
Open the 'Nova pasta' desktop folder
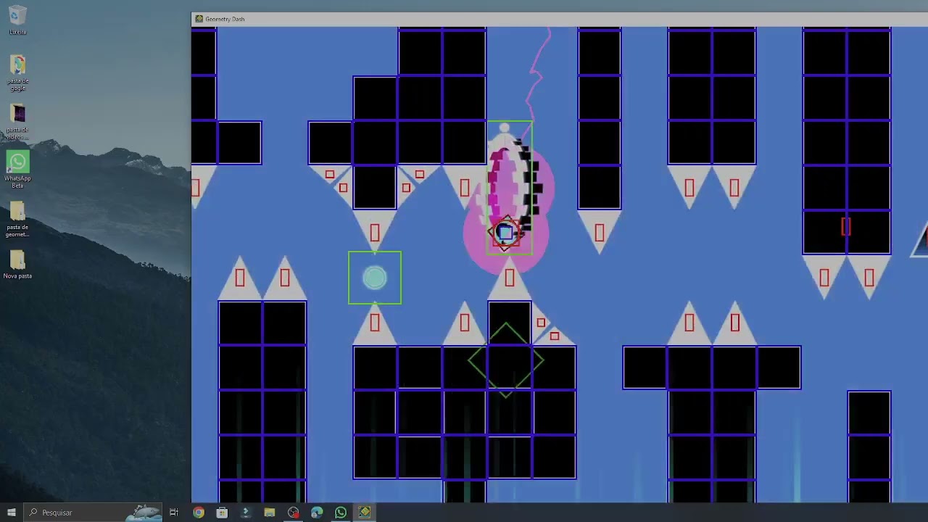point(17,265)
